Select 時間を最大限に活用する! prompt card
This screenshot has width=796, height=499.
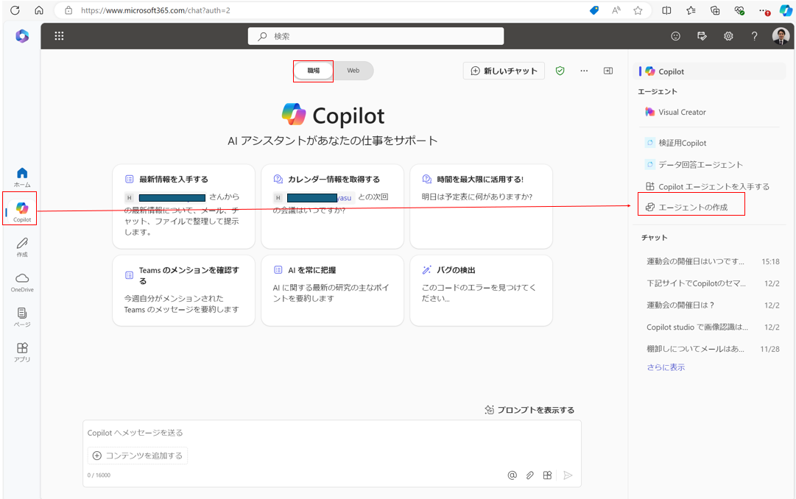pyautogui.click(x=482, y=207)
